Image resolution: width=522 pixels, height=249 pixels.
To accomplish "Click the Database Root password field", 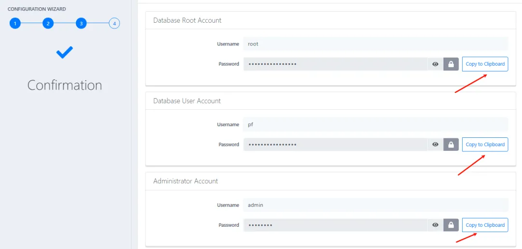I will click(x=335, y=64).
